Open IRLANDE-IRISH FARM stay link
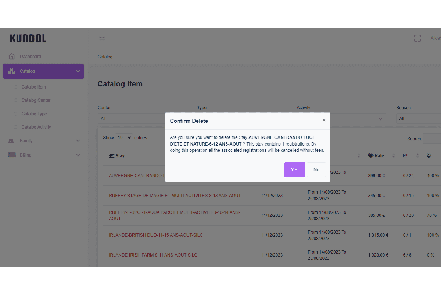Screen dimensions: 441x294 pos(153,255)
